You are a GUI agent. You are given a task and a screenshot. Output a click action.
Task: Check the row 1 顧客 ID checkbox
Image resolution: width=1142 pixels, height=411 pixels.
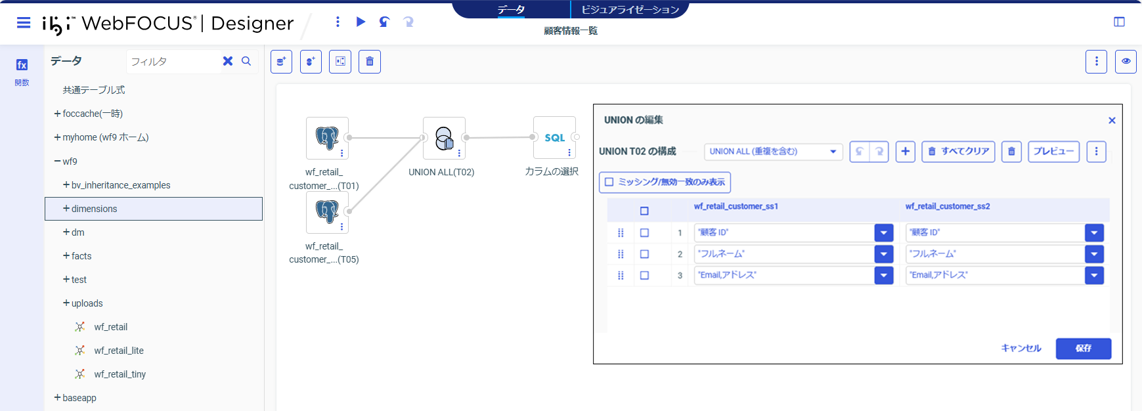click(644, 232)
